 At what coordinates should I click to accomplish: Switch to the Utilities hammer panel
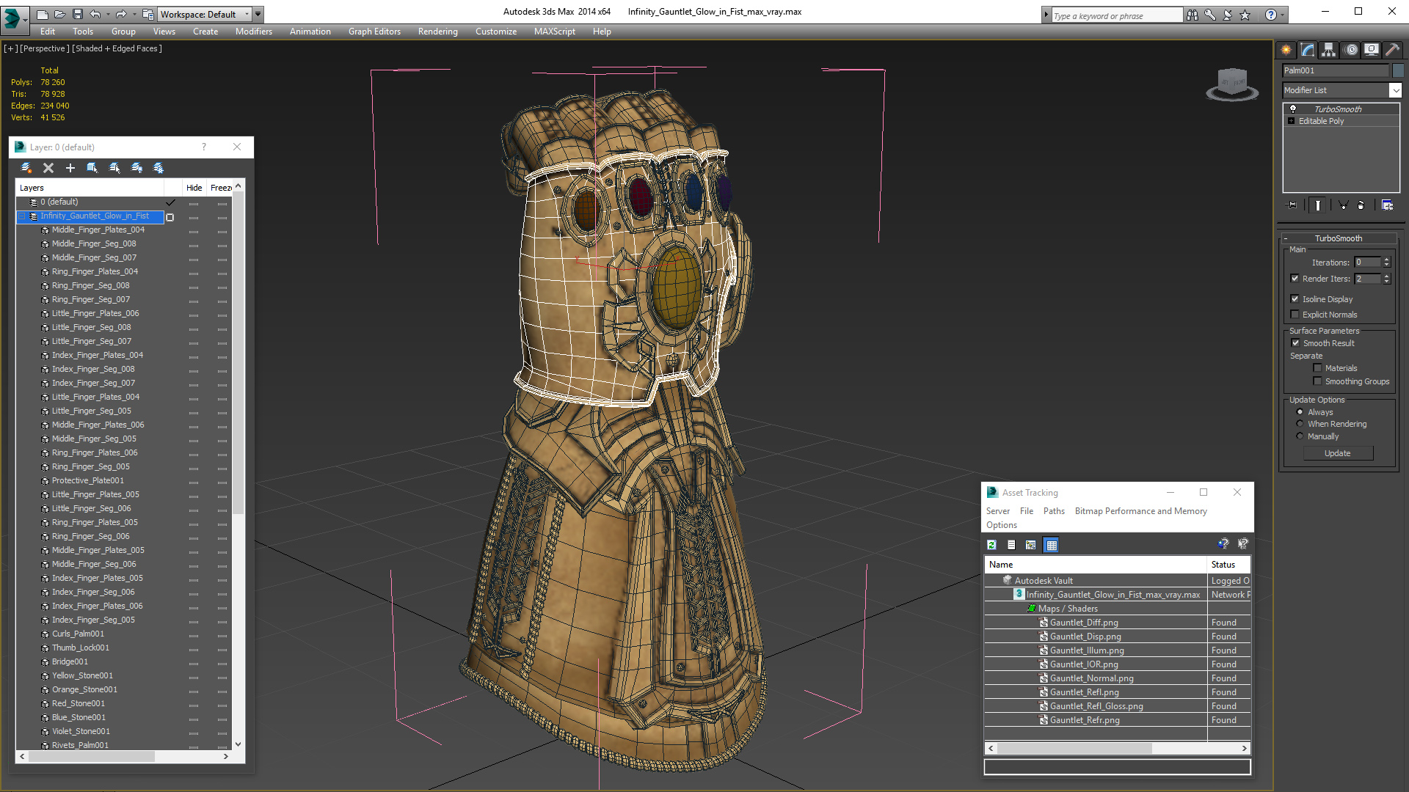point(1392,50)
